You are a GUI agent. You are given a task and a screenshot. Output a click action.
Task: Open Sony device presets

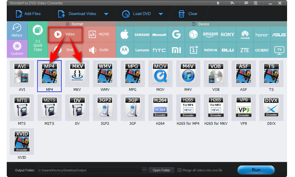tap(228, 34)
